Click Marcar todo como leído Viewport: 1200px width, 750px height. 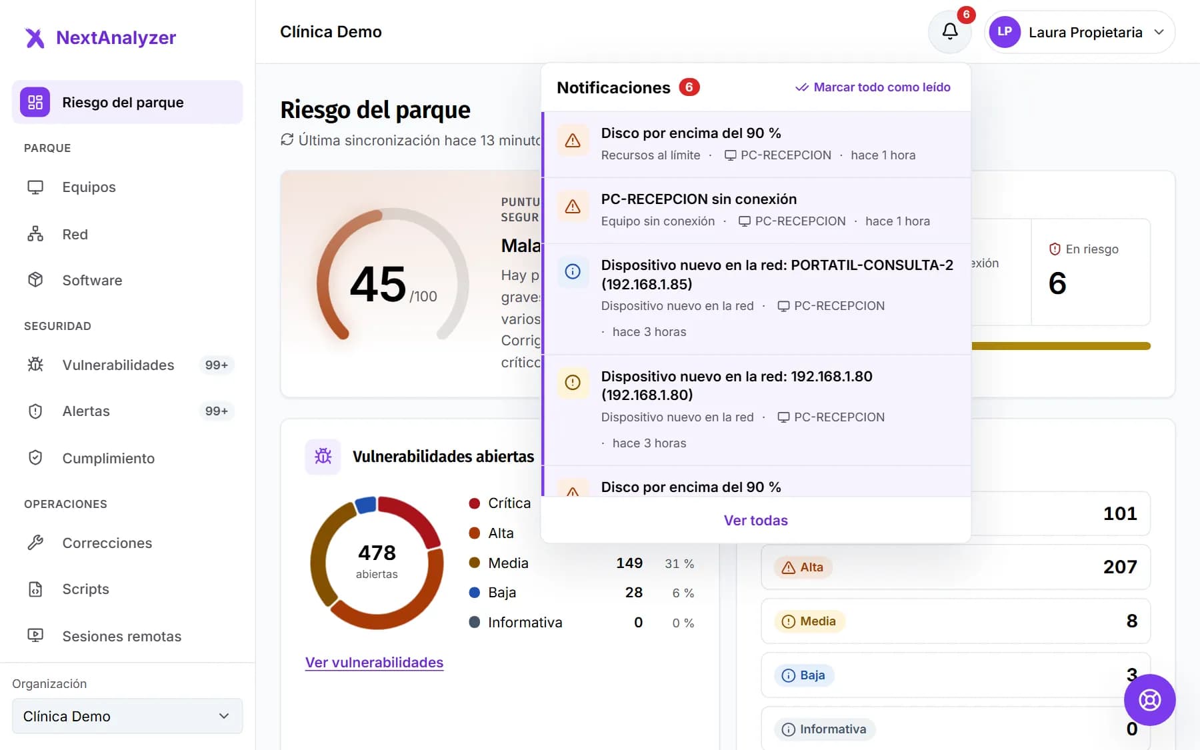pyautogui.click(x=873, y=87)
